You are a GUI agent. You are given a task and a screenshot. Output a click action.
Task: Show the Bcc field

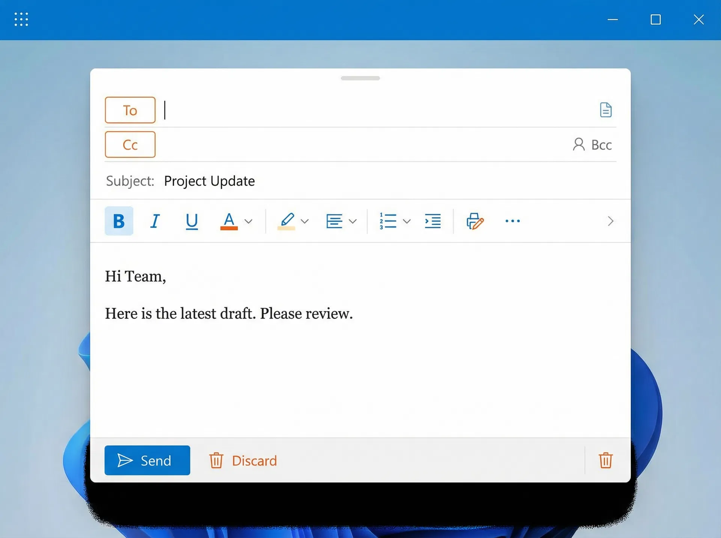(592, 144)
